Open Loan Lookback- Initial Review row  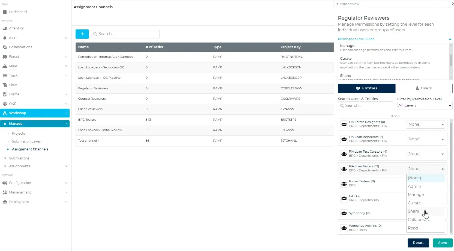[205, 130]
